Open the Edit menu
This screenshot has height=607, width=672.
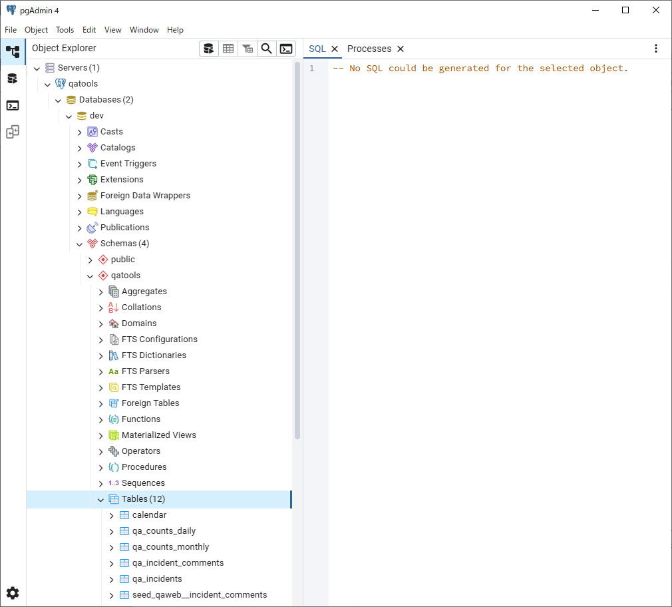[x=89, y=29]
